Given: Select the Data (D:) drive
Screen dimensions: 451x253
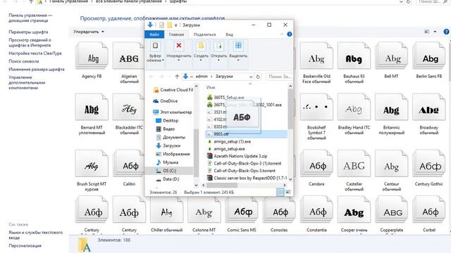Looking at the screenshot, I should (168, 179).
